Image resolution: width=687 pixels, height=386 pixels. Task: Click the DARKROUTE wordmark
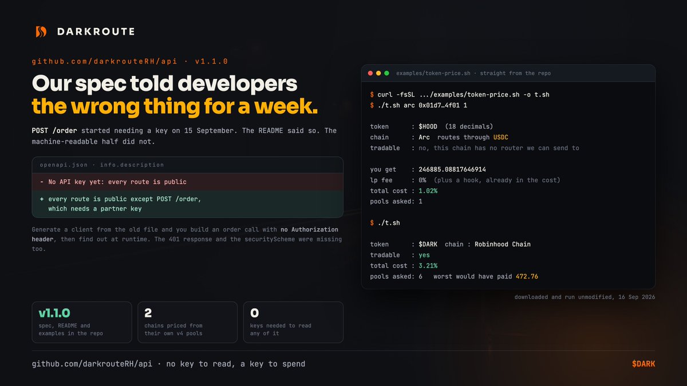[96, 32]
